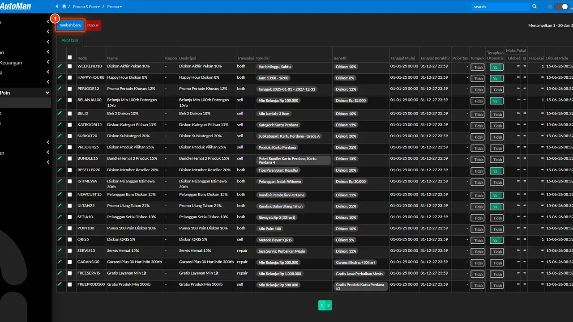Expand the Keuangan sidebar chevron
The height and width of the screenshot is (322, 573).
(x=48, y=63)
